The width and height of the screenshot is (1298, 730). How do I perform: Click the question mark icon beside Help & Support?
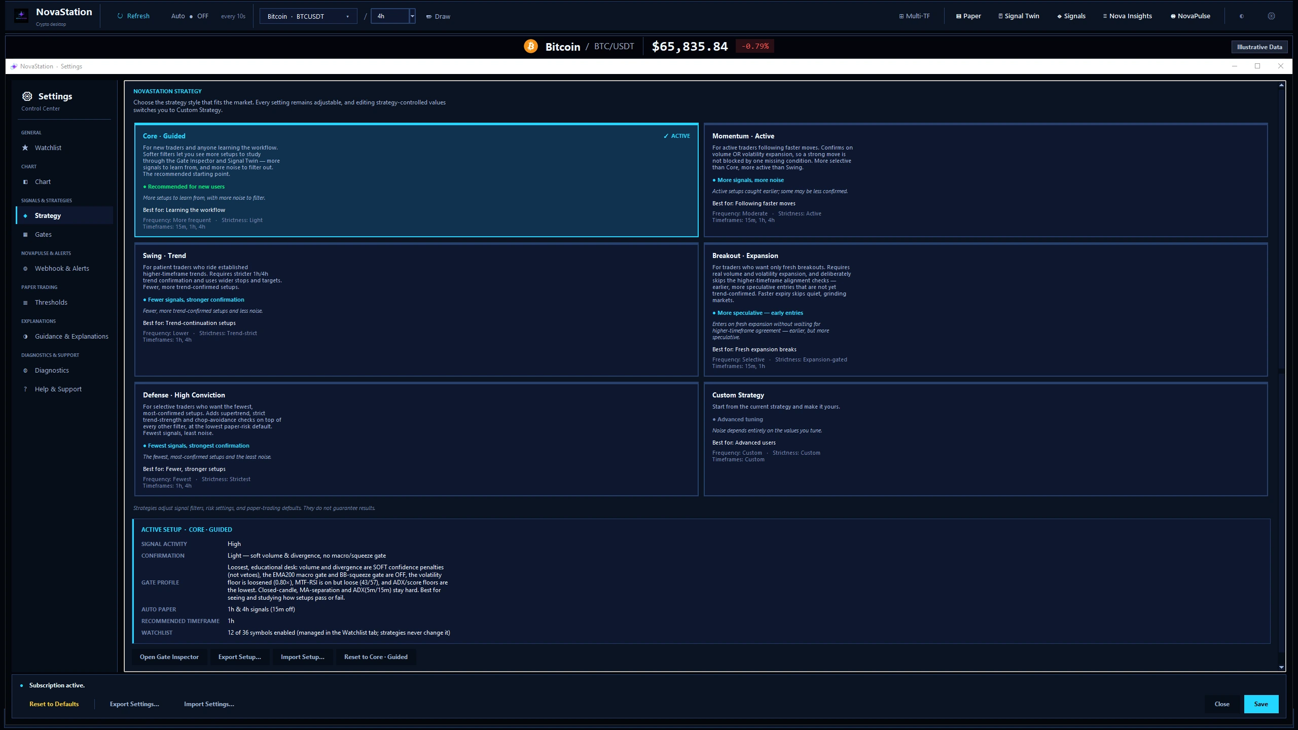click(x=25, y=389)
